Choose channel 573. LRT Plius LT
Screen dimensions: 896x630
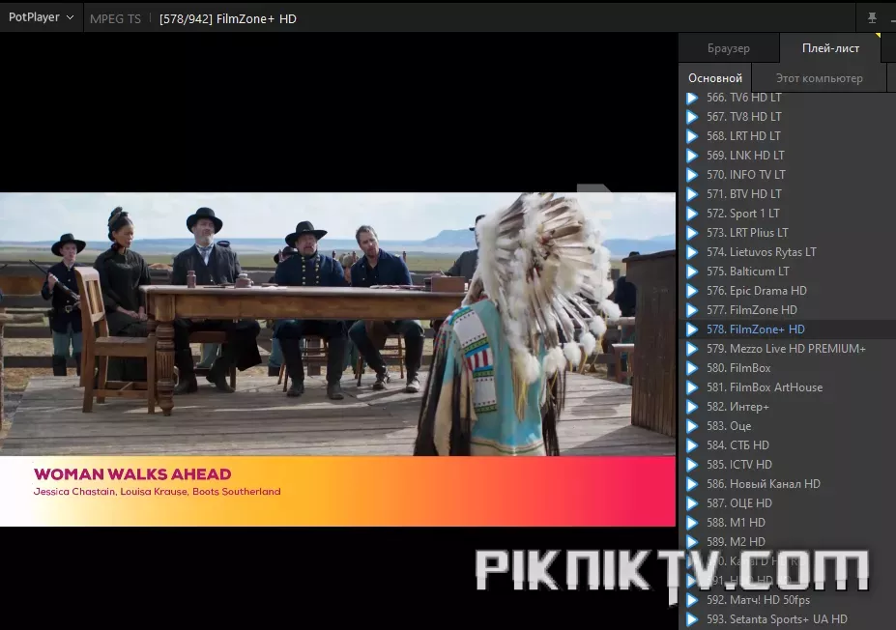[747, 233]
